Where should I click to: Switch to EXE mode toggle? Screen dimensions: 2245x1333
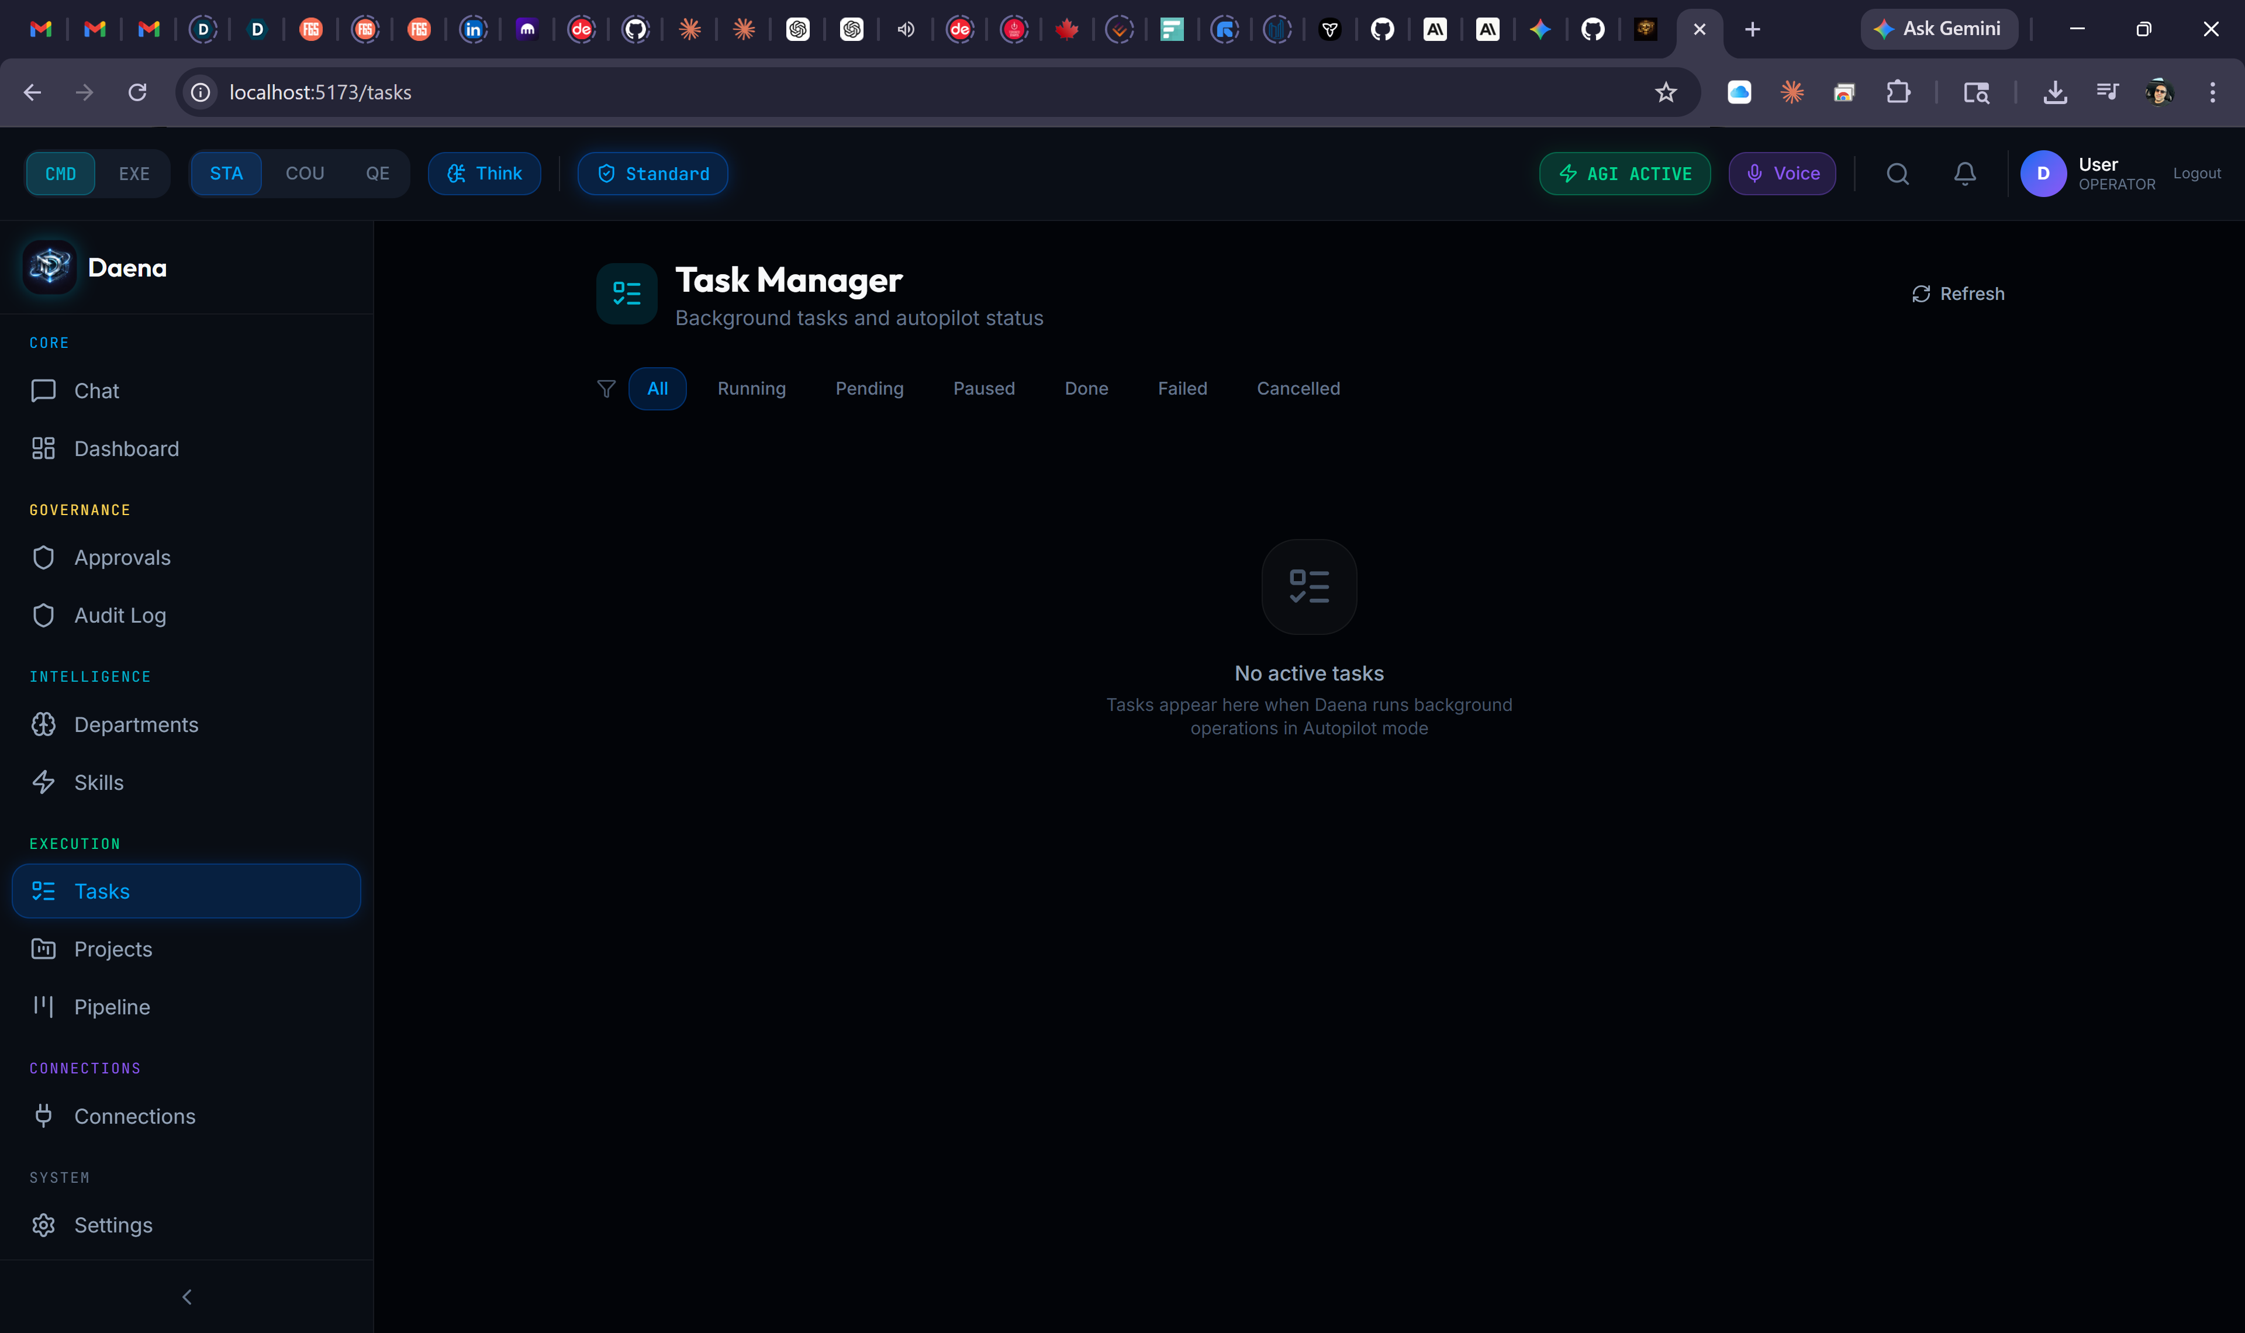pyautogui.click(x=134, y=174)
